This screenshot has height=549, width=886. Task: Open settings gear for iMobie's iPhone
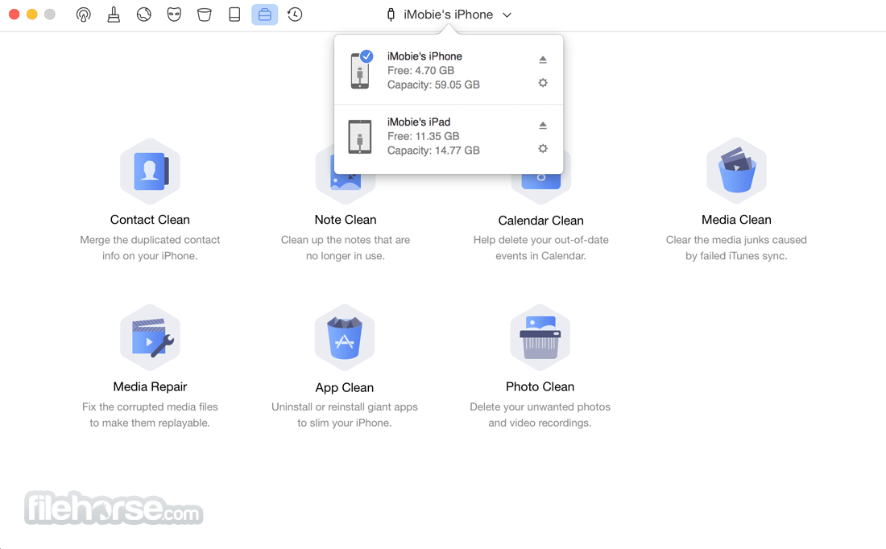(x=542, y=83)
